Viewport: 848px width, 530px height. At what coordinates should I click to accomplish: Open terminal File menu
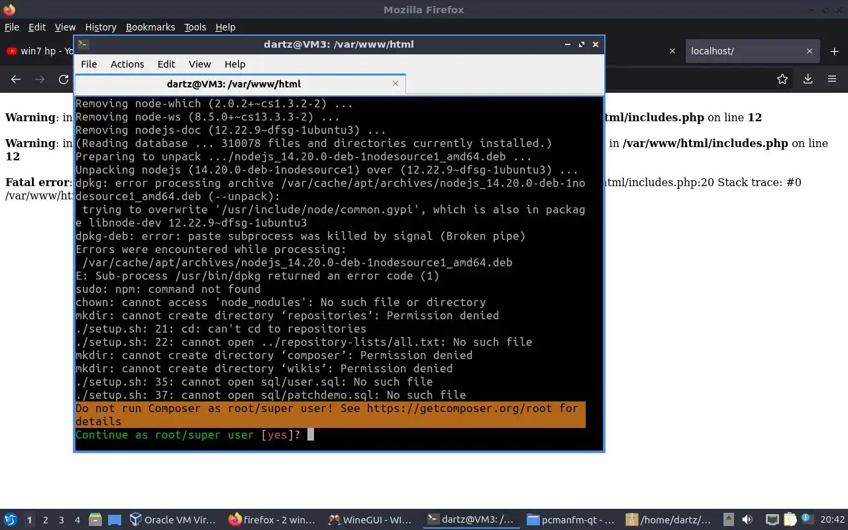89,64
